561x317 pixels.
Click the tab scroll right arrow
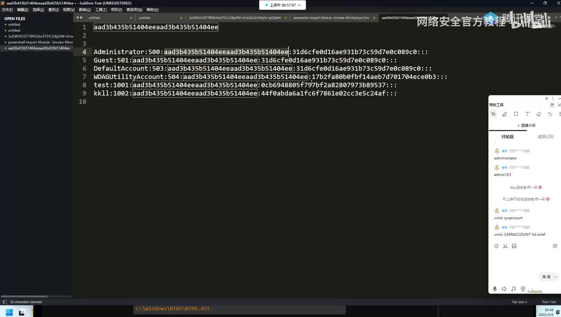point(81,18)
